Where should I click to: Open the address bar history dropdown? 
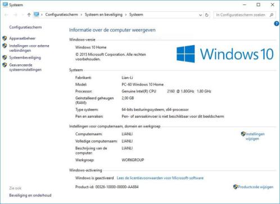point(200,15)
